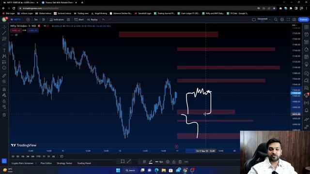Image resolution: width=310 pixels, height=174 pixels.
Task: Open the watchlist panel icon
Action: tap(307, 27)
